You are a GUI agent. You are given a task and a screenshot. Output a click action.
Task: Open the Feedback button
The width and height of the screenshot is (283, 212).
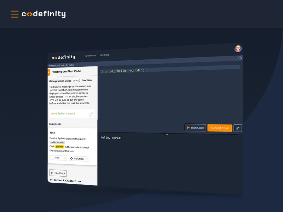coord(58,173)
